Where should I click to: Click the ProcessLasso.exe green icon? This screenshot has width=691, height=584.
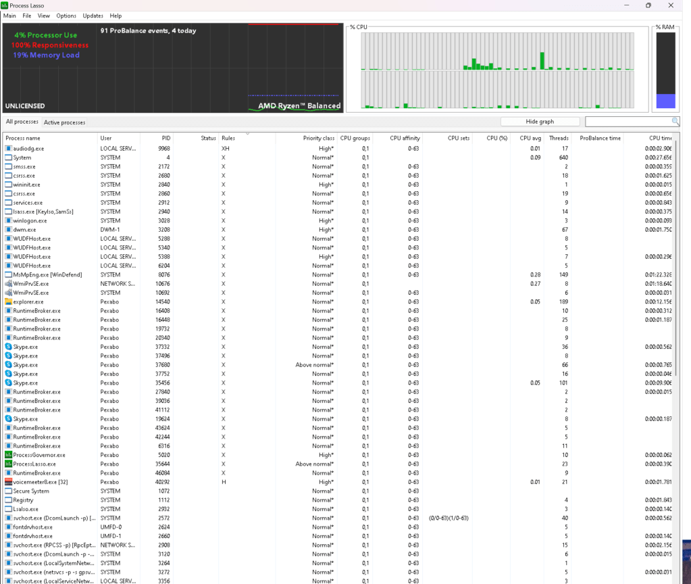point(8,464)
